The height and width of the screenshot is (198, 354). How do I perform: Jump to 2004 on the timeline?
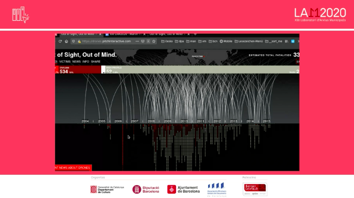[85, 121]
